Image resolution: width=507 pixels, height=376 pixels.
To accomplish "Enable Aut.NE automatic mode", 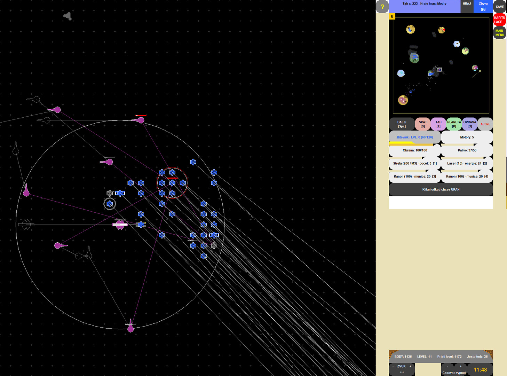I will point(485,124).
